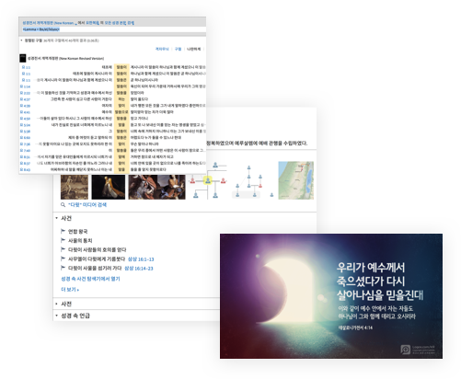Viewport: 461px width, 379px height.
Task: Switch to the 구절 results view
Action: [x=178, y=49]
